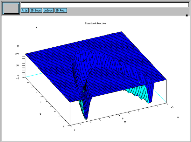
Task: Click the v label above the plot
Action: [36, 27]
